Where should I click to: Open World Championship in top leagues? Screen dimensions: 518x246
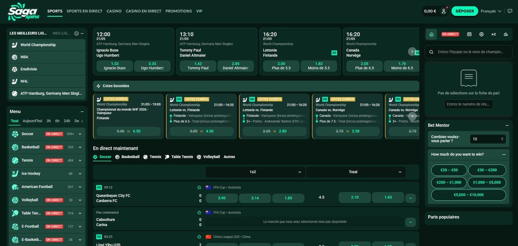click(47, 45)
